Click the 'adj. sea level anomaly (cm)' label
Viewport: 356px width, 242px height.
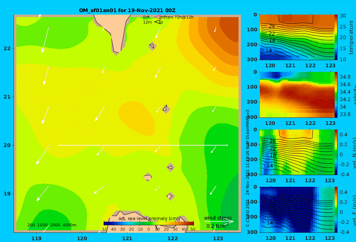coord(148,219)
